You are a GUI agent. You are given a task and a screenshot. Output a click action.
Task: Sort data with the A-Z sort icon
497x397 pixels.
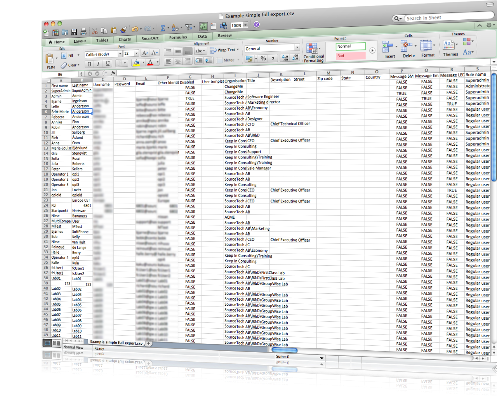tap(175, 28)
